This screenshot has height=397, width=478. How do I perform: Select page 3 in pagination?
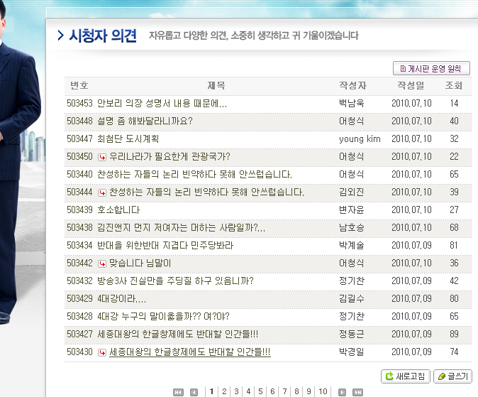pyautogui.click(x=236, y=391)
